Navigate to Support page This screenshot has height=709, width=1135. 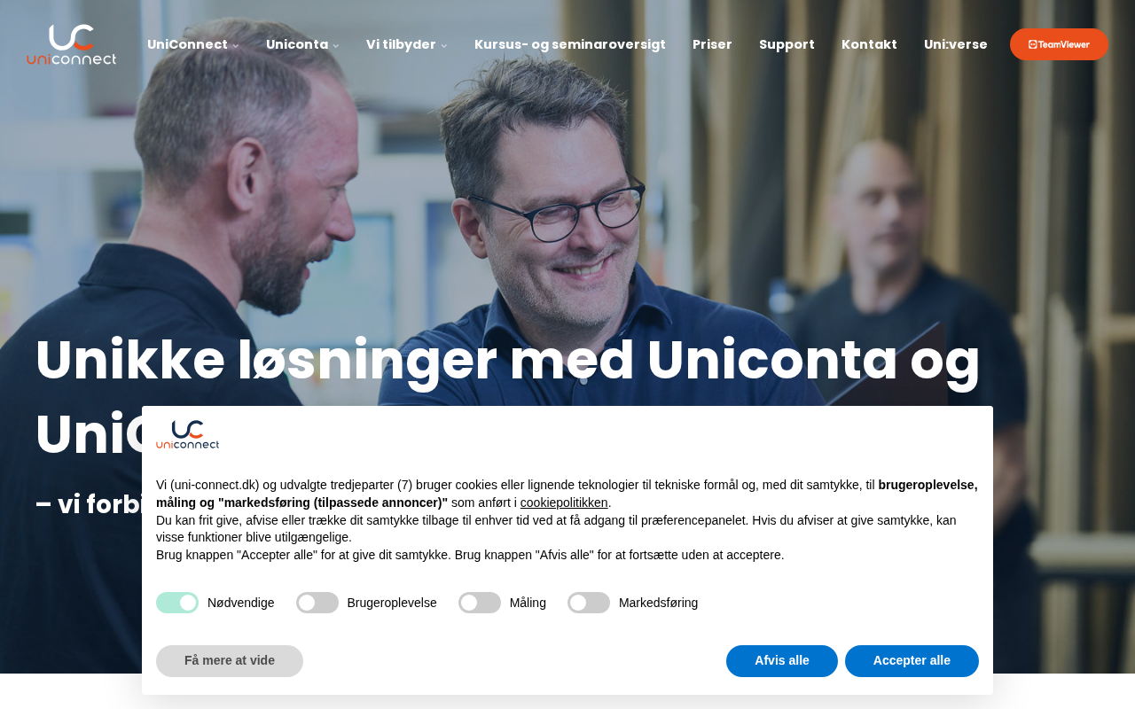(787, 44)
